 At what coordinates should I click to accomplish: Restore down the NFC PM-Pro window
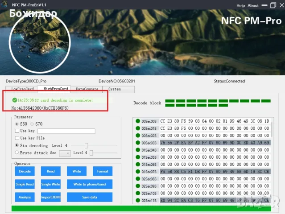273,5
